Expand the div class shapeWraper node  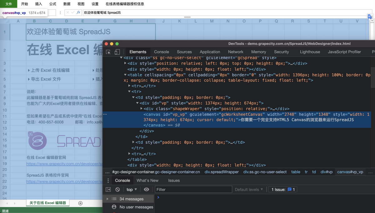click(141, 109)
